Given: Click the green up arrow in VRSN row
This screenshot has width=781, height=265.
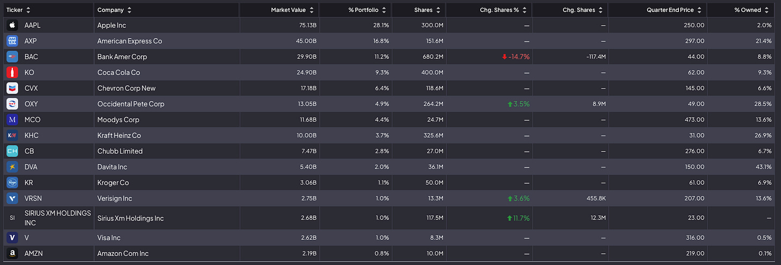Looking at the screenshot, I should click(x=510, y=198).
